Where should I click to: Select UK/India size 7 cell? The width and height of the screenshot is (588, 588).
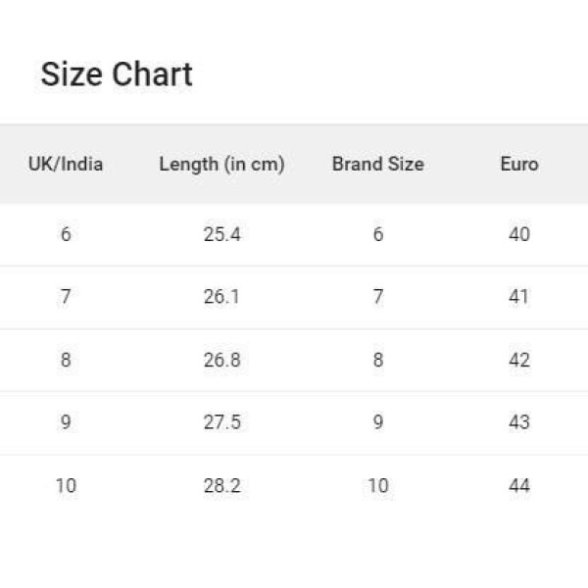click(x=66, y=297)
